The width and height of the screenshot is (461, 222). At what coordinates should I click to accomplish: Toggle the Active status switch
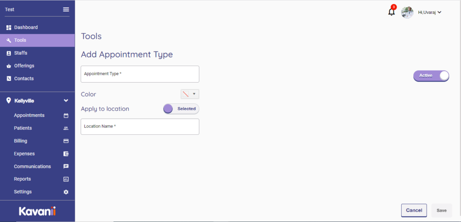click(x=431, y=76)
